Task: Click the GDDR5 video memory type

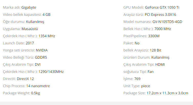Action: point(41,57)
